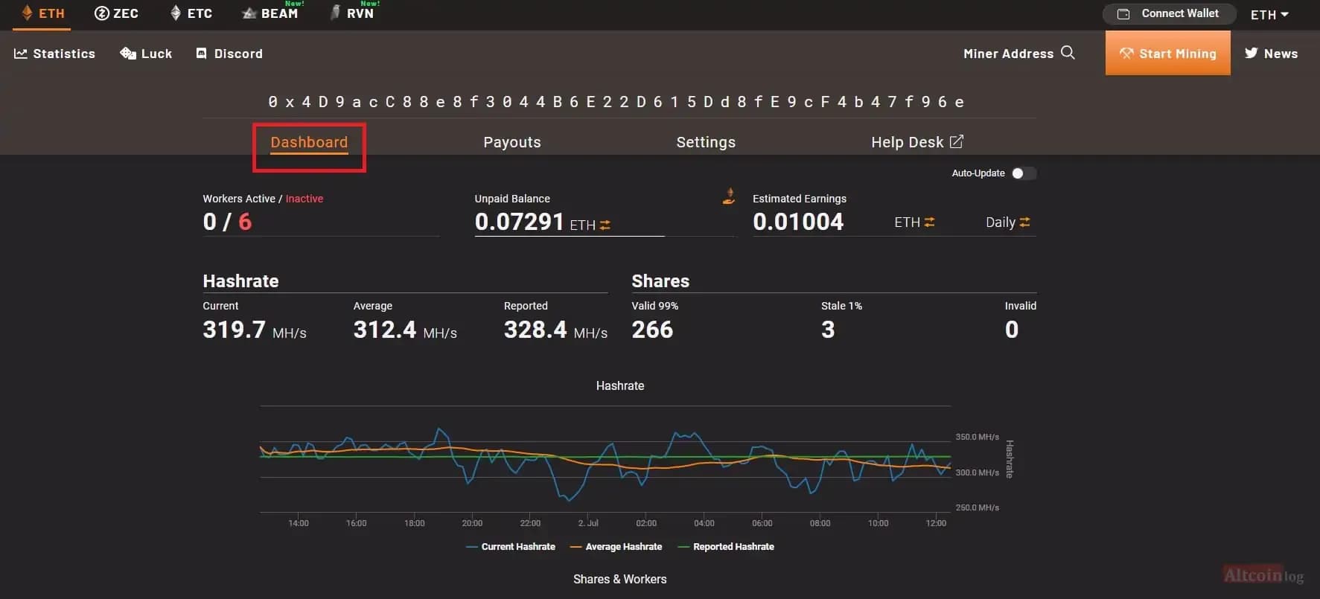Click the Inactive workers label
1320x599 pixels.
click(305, 199)
